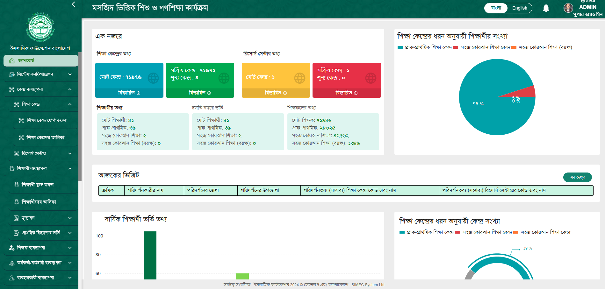The image size is (605, 289).
Task: Click the sidebar vertical scrollbar
Action: [80, 116]
